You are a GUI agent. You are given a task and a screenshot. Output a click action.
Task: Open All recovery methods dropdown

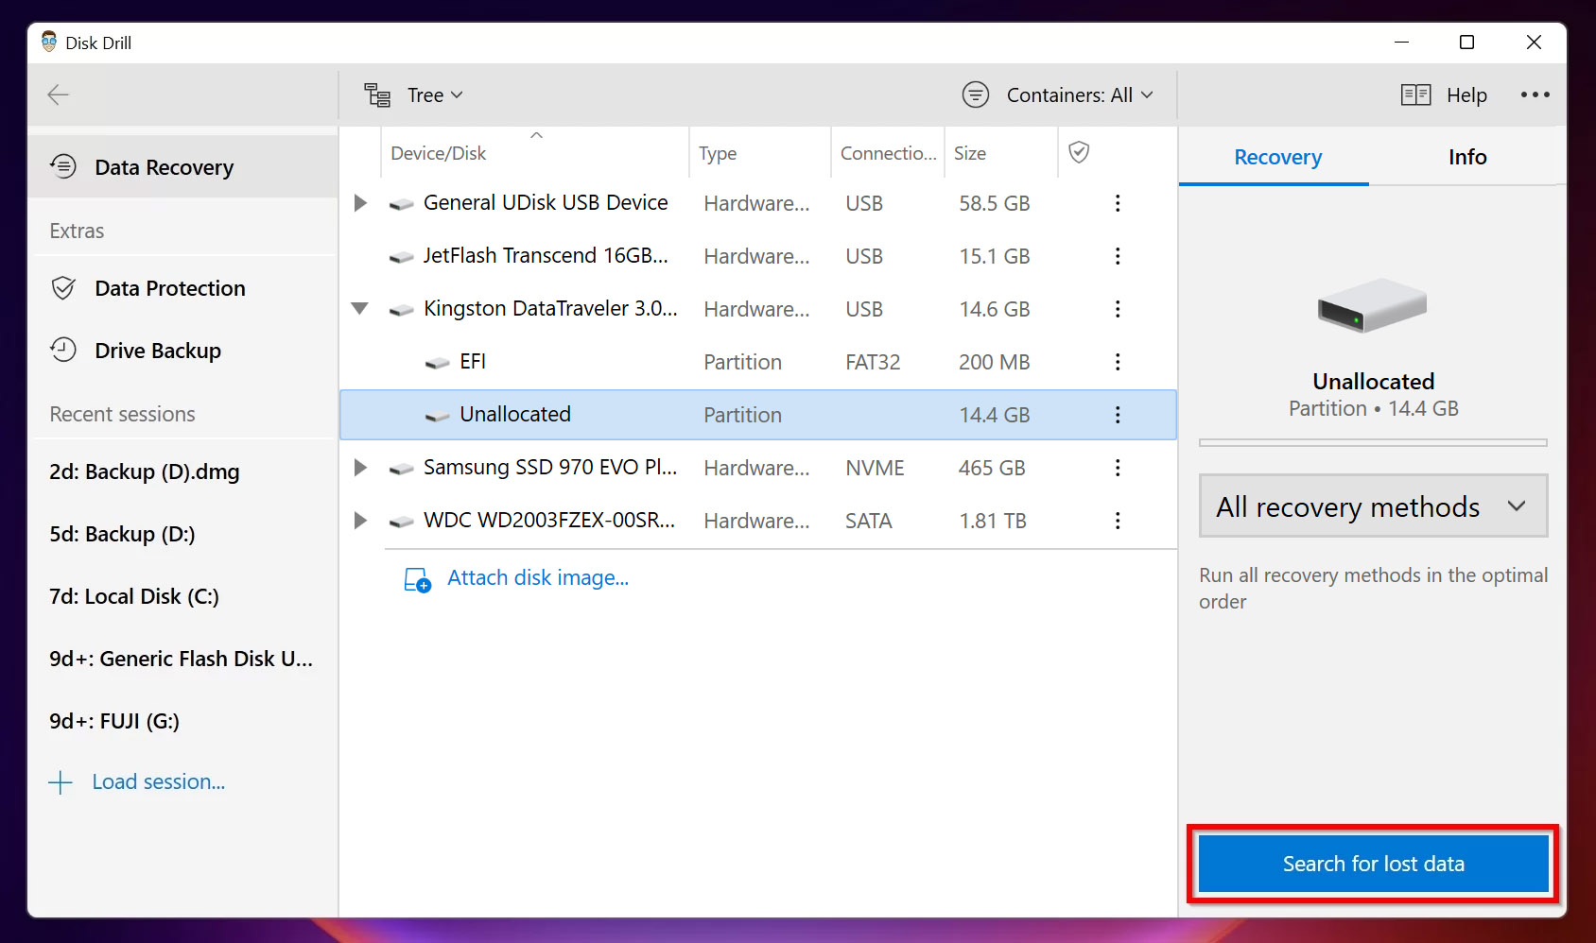[x=1373, y=506]
